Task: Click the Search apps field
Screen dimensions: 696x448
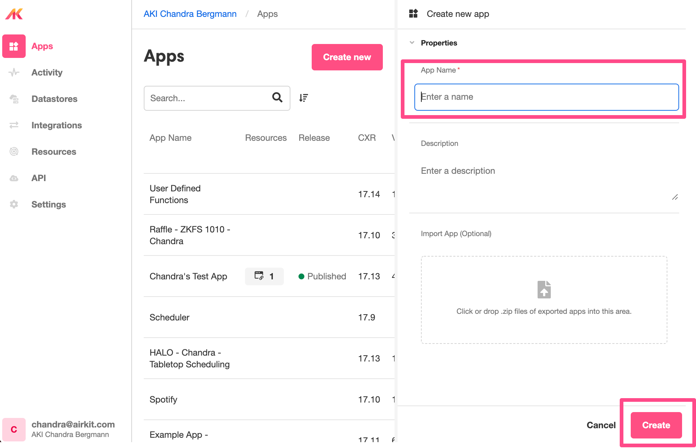Action: click(x=217, y=98)
